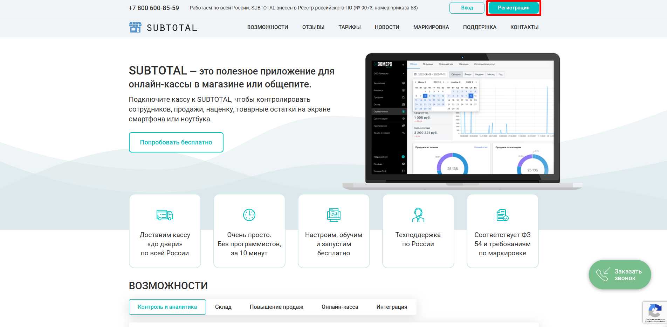667x327 pixels.
Task: Click the document checkmark compliance icon
Action: [x=502, y=215]
